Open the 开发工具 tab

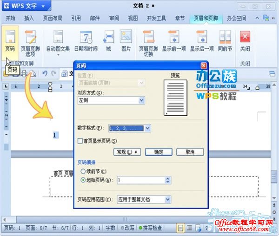coord(156,18)
